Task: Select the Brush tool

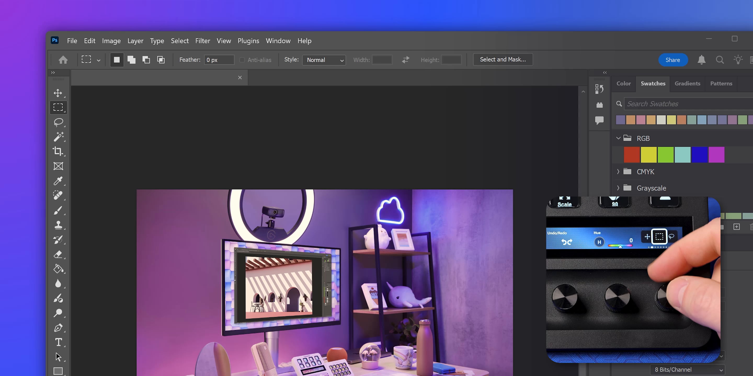Action: tap(58, 210)
